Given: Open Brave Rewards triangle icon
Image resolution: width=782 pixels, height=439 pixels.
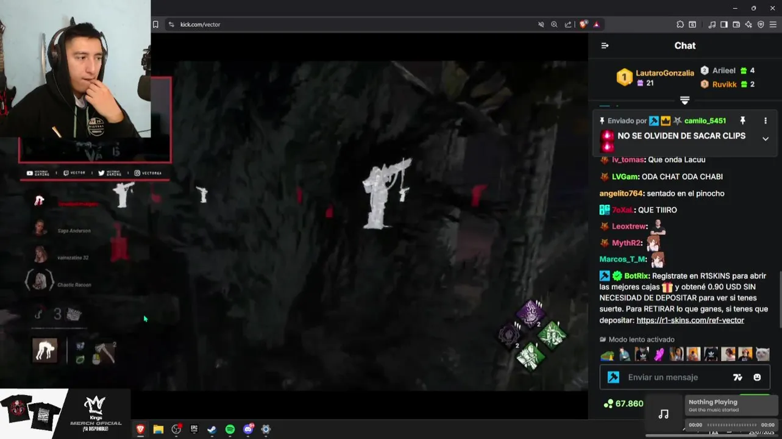Looking at the screenshot, I should tap(596, 24).
